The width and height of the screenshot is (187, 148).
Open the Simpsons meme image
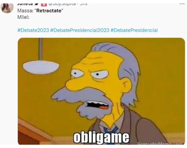pyautogui.click(x=101, y=91)
